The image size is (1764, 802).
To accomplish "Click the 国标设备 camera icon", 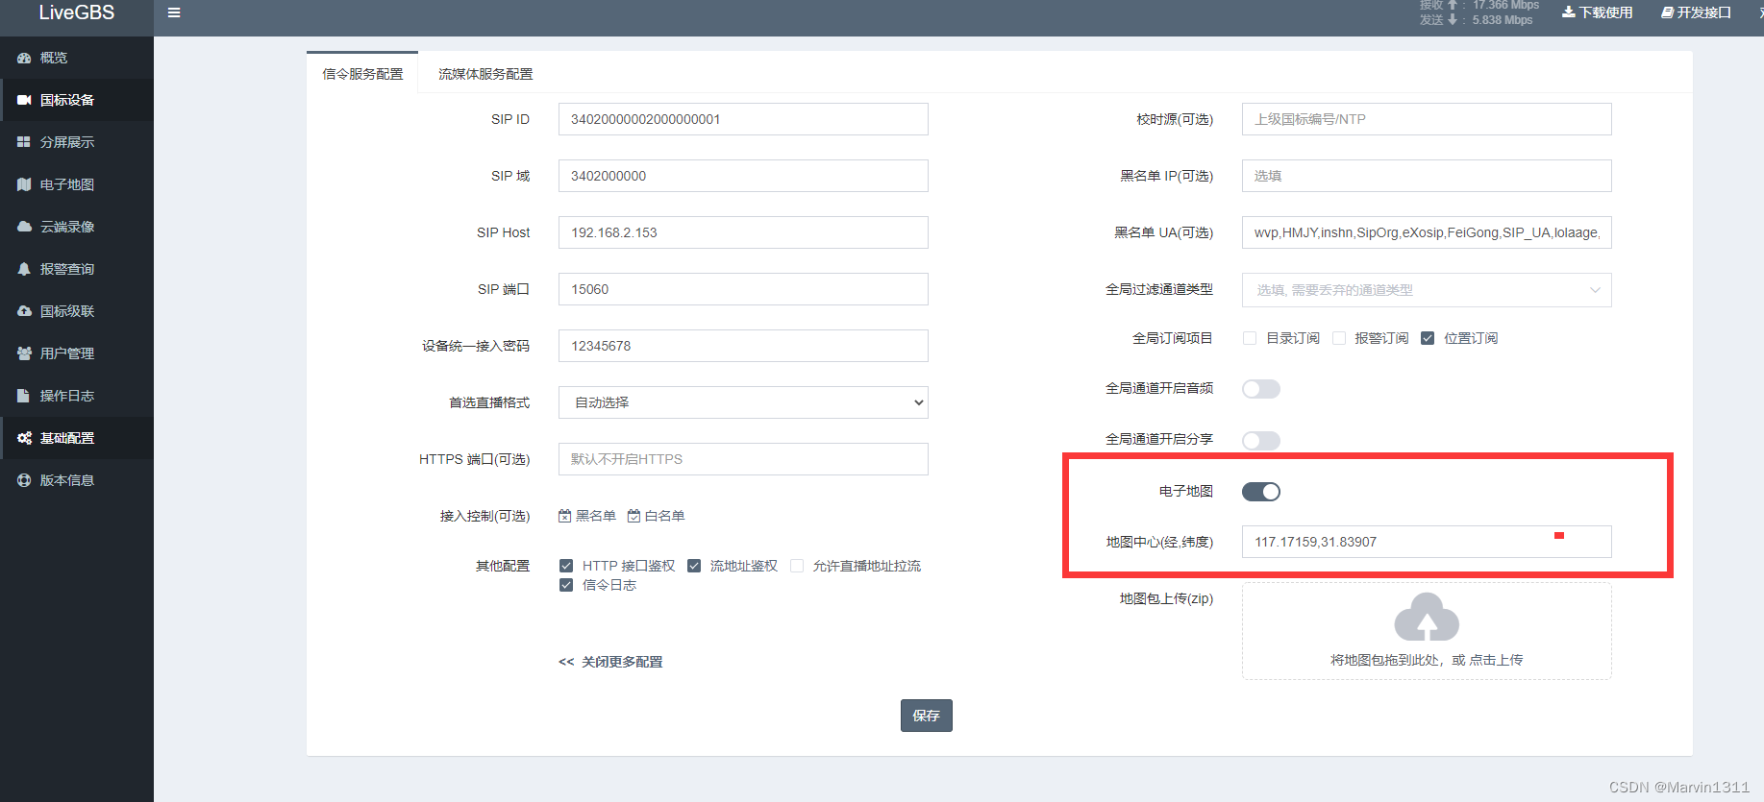I will (x=24, y=100).
